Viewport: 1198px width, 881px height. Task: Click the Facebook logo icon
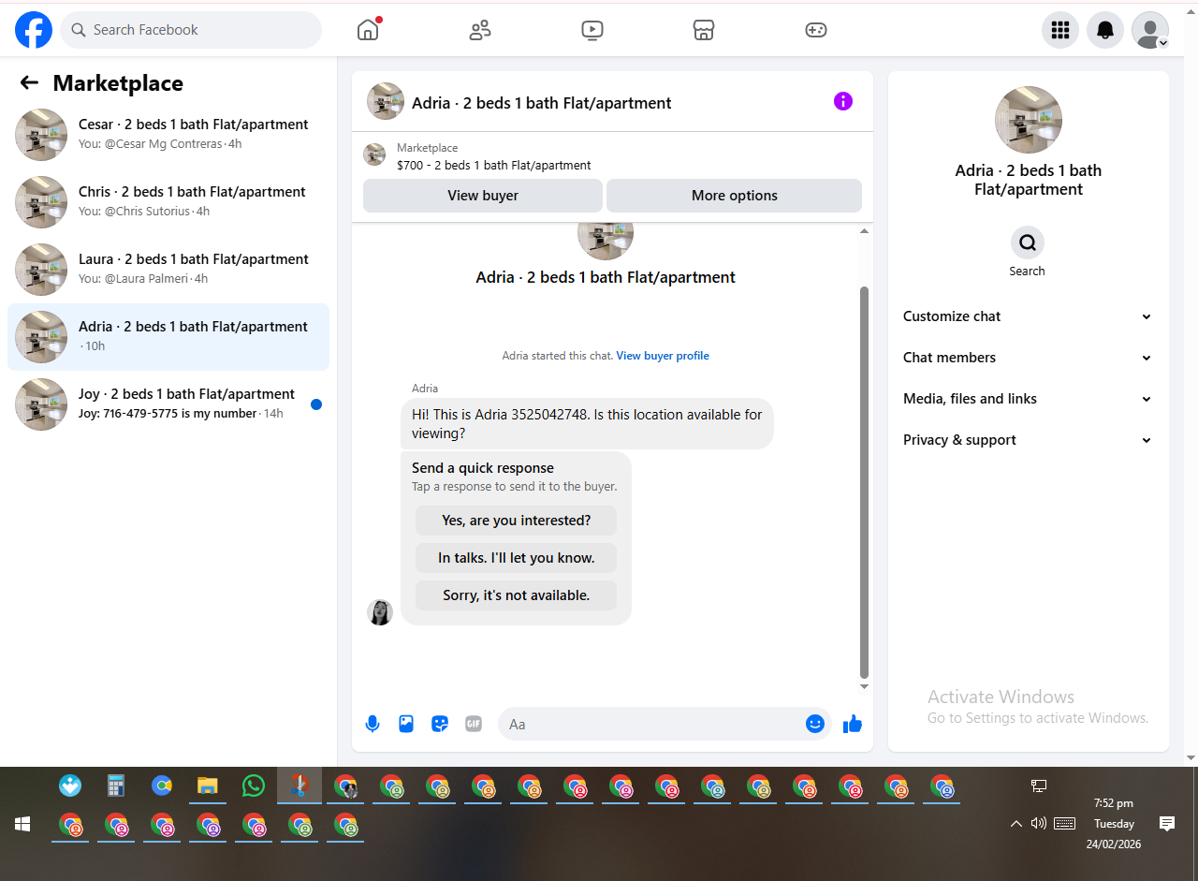click(x=34, y=30)
